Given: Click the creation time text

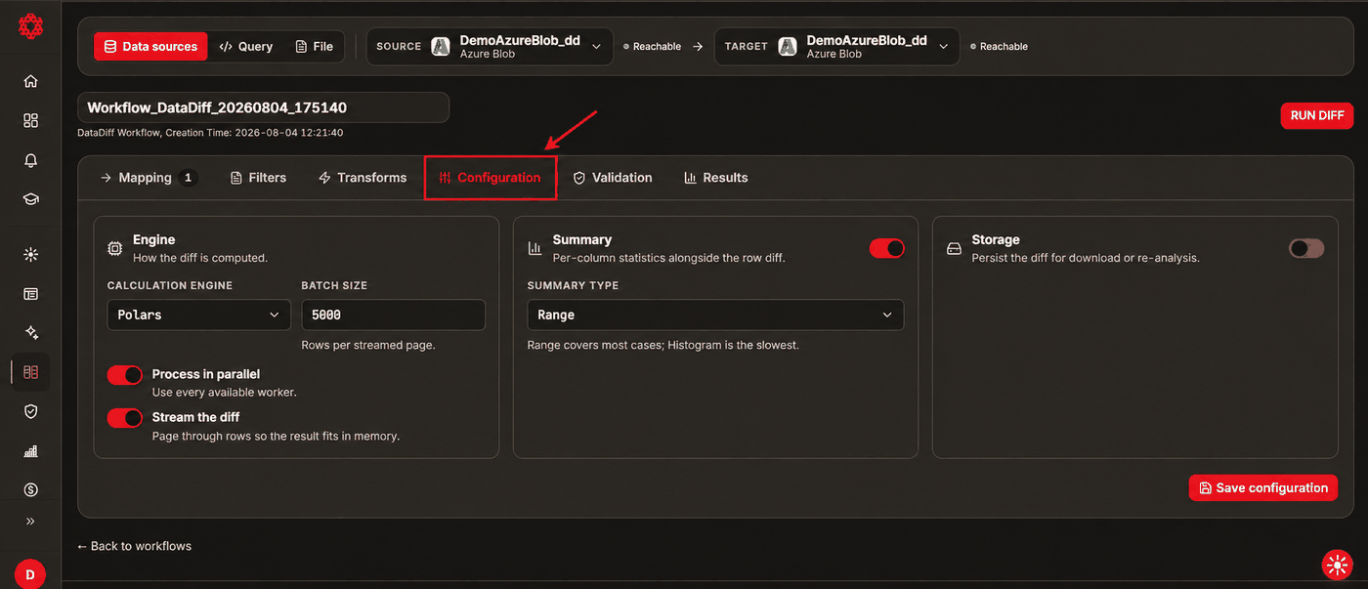Looking at the screenshot, I should click(210, 133).
